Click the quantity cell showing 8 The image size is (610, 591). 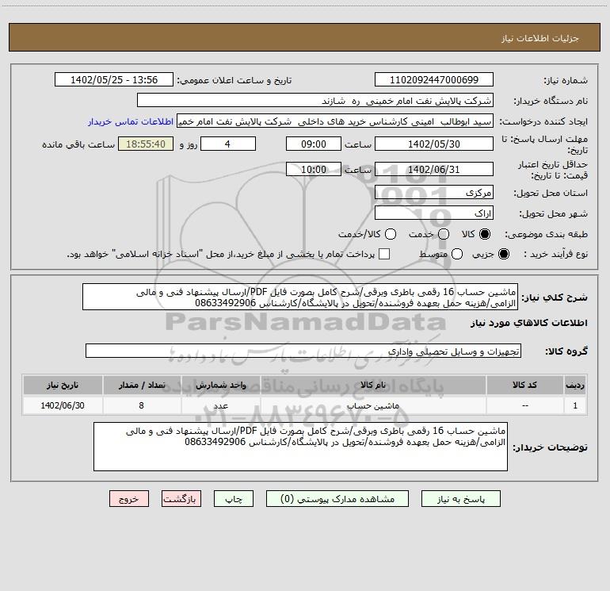coord(142,405)
